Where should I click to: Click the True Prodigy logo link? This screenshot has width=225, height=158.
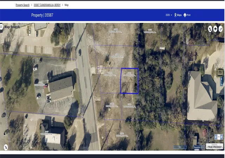214,146
